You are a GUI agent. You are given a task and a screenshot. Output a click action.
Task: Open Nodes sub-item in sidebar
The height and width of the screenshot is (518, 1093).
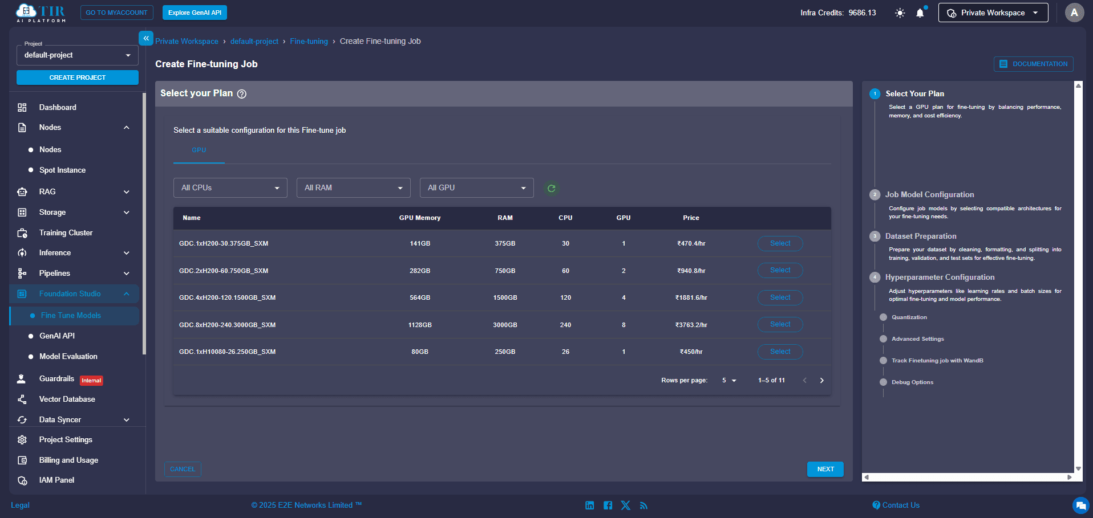click(50, 150)
